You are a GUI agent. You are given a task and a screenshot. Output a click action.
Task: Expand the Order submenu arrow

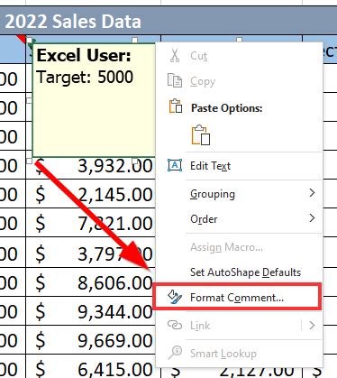pyautogui.click(x=312, y=218)
